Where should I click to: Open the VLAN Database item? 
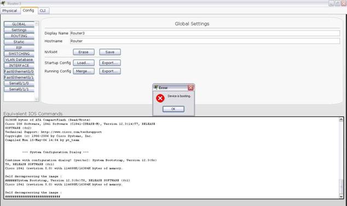(x=19, y=60)
